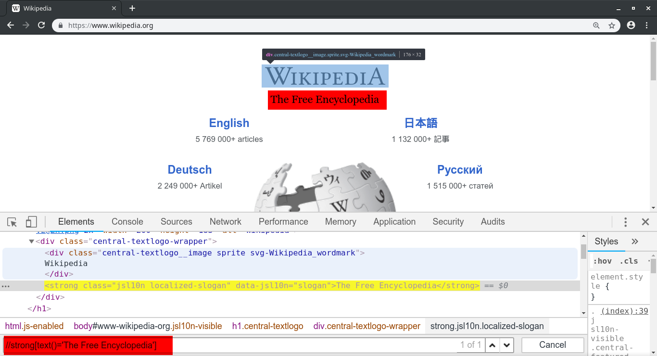
Task: Open the Application tab
Action: click(394, 222)
